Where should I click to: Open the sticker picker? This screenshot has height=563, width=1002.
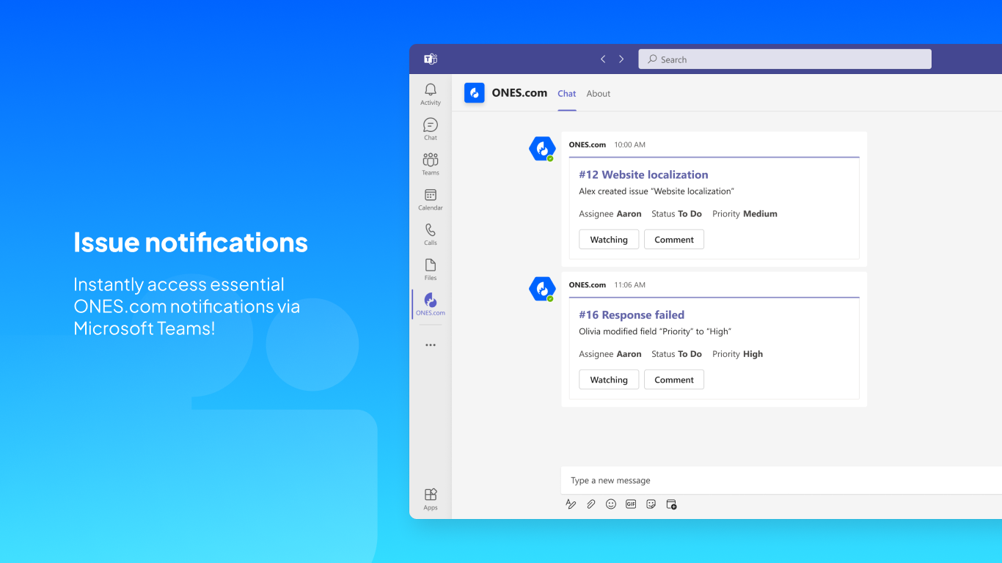click(x=651, y=504)
